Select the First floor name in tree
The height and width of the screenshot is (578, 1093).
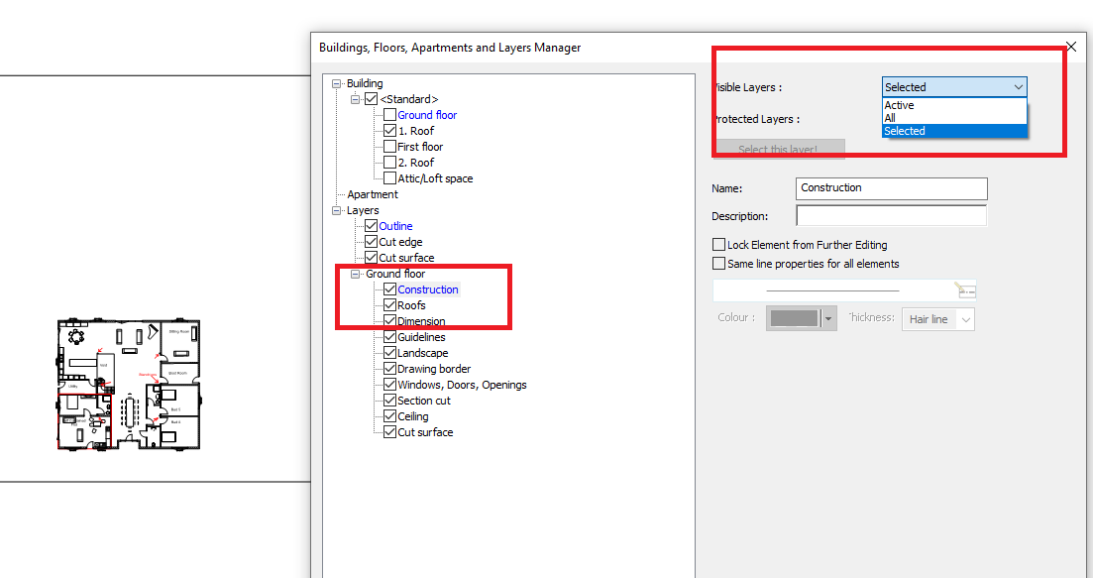click(x=420, y=147)
